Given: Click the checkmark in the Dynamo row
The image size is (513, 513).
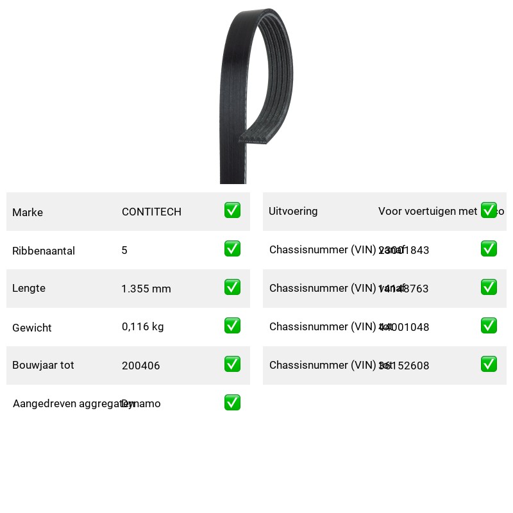Looking at the screenshot, I should (x=232, y=403).
